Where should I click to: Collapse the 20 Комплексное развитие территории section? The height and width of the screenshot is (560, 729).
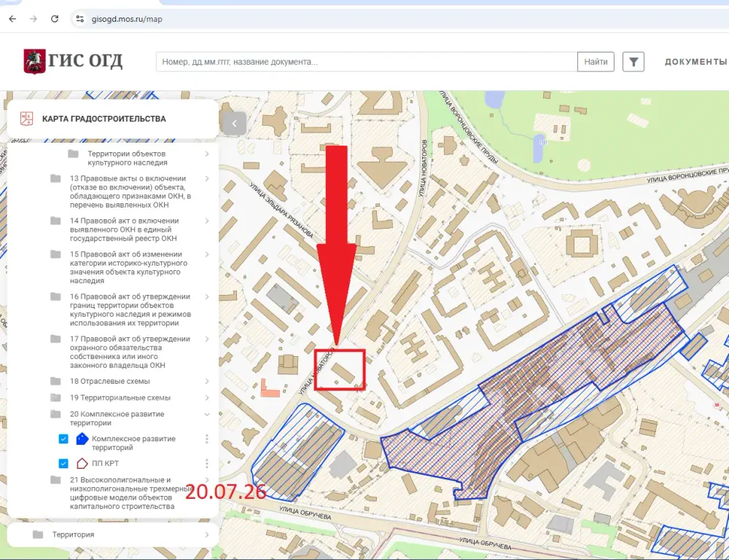(x=207, y=414)
